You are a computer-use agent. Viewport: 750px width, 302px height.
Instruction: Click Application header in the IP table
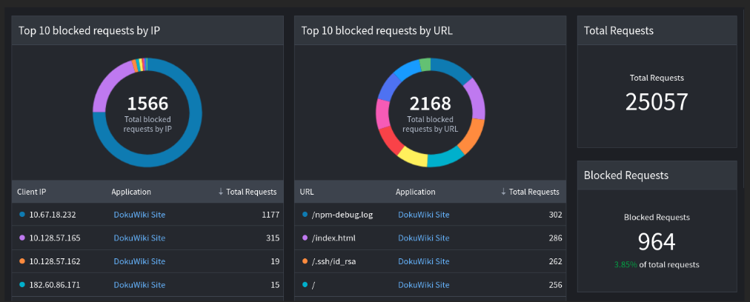pos(131,192)
